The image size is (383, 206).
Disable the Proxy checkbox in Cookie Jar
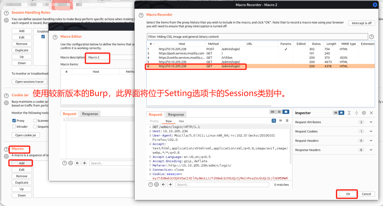click(x=14, y=121)
